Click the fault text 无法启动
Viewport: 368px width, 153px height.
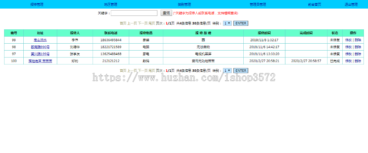pyautogui.click(x=203, y=47)
